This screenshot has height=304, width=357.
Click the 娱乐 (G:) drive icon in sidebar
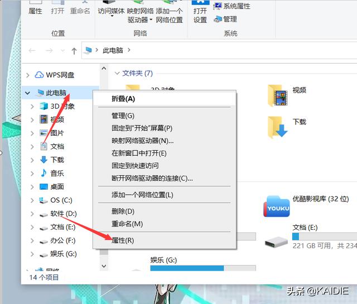coord(44,255)
